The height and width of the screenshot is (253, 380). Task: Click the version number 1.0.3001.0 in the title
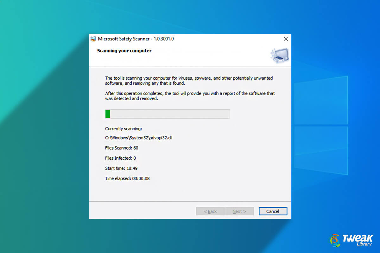[165, 39]
